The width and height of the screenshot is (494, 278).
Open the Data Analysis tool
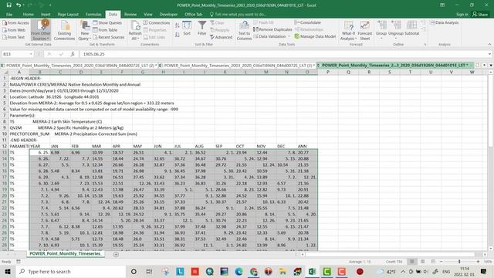(445, 22)
